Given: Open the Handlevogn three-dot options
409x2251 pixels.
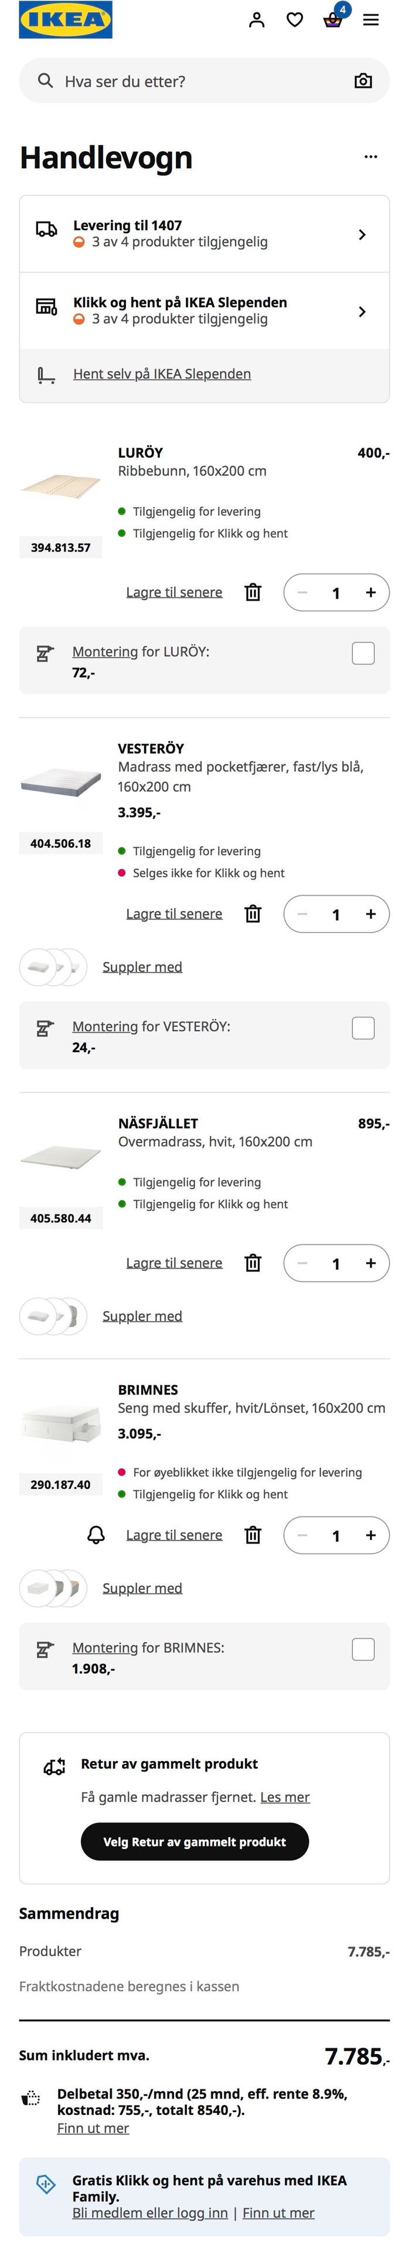Looking at the screenshot, I should point(370,157).
